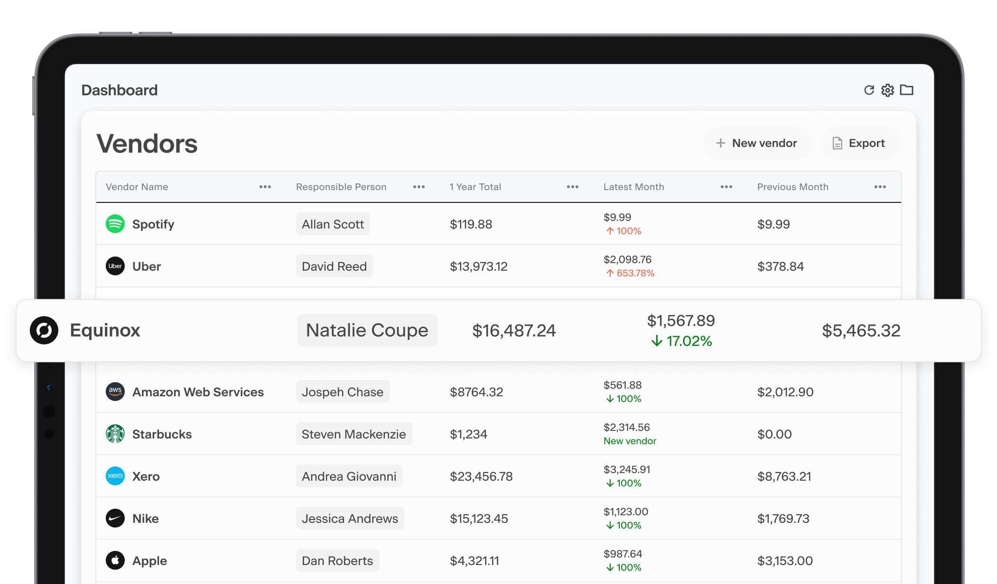Open Responsible Person column options menu
The image size is (997, 584).
419,187
